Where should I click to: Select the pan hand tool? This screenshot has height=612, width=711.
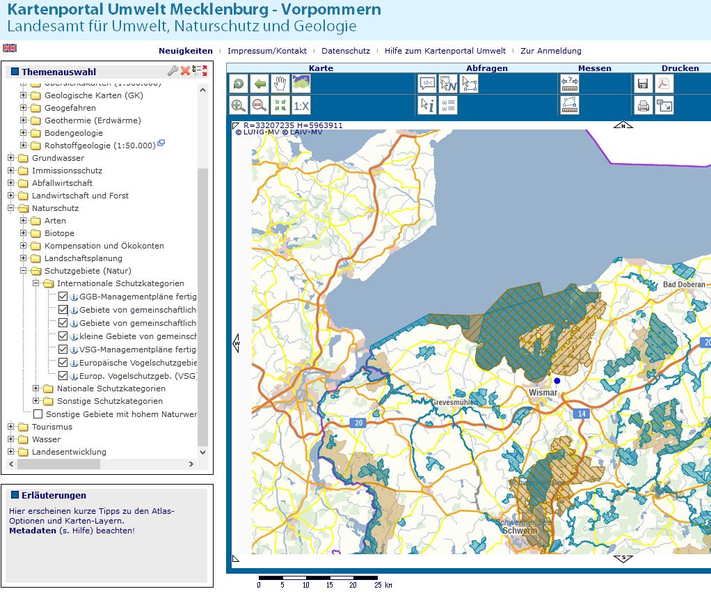tap(280, 84)
